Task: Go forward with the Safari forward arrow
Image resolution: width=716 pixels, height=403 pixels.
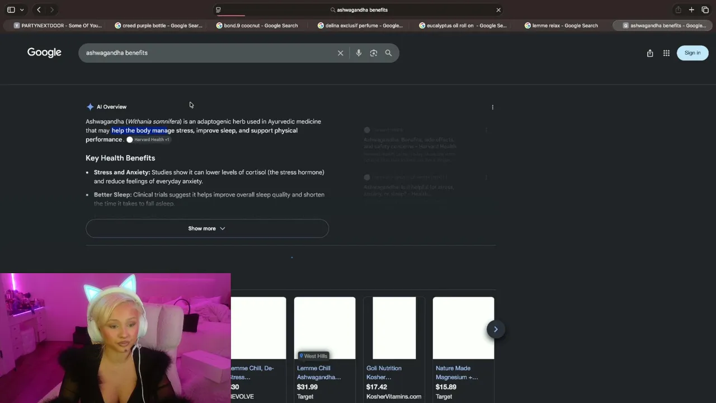Action: coord(51,10)
